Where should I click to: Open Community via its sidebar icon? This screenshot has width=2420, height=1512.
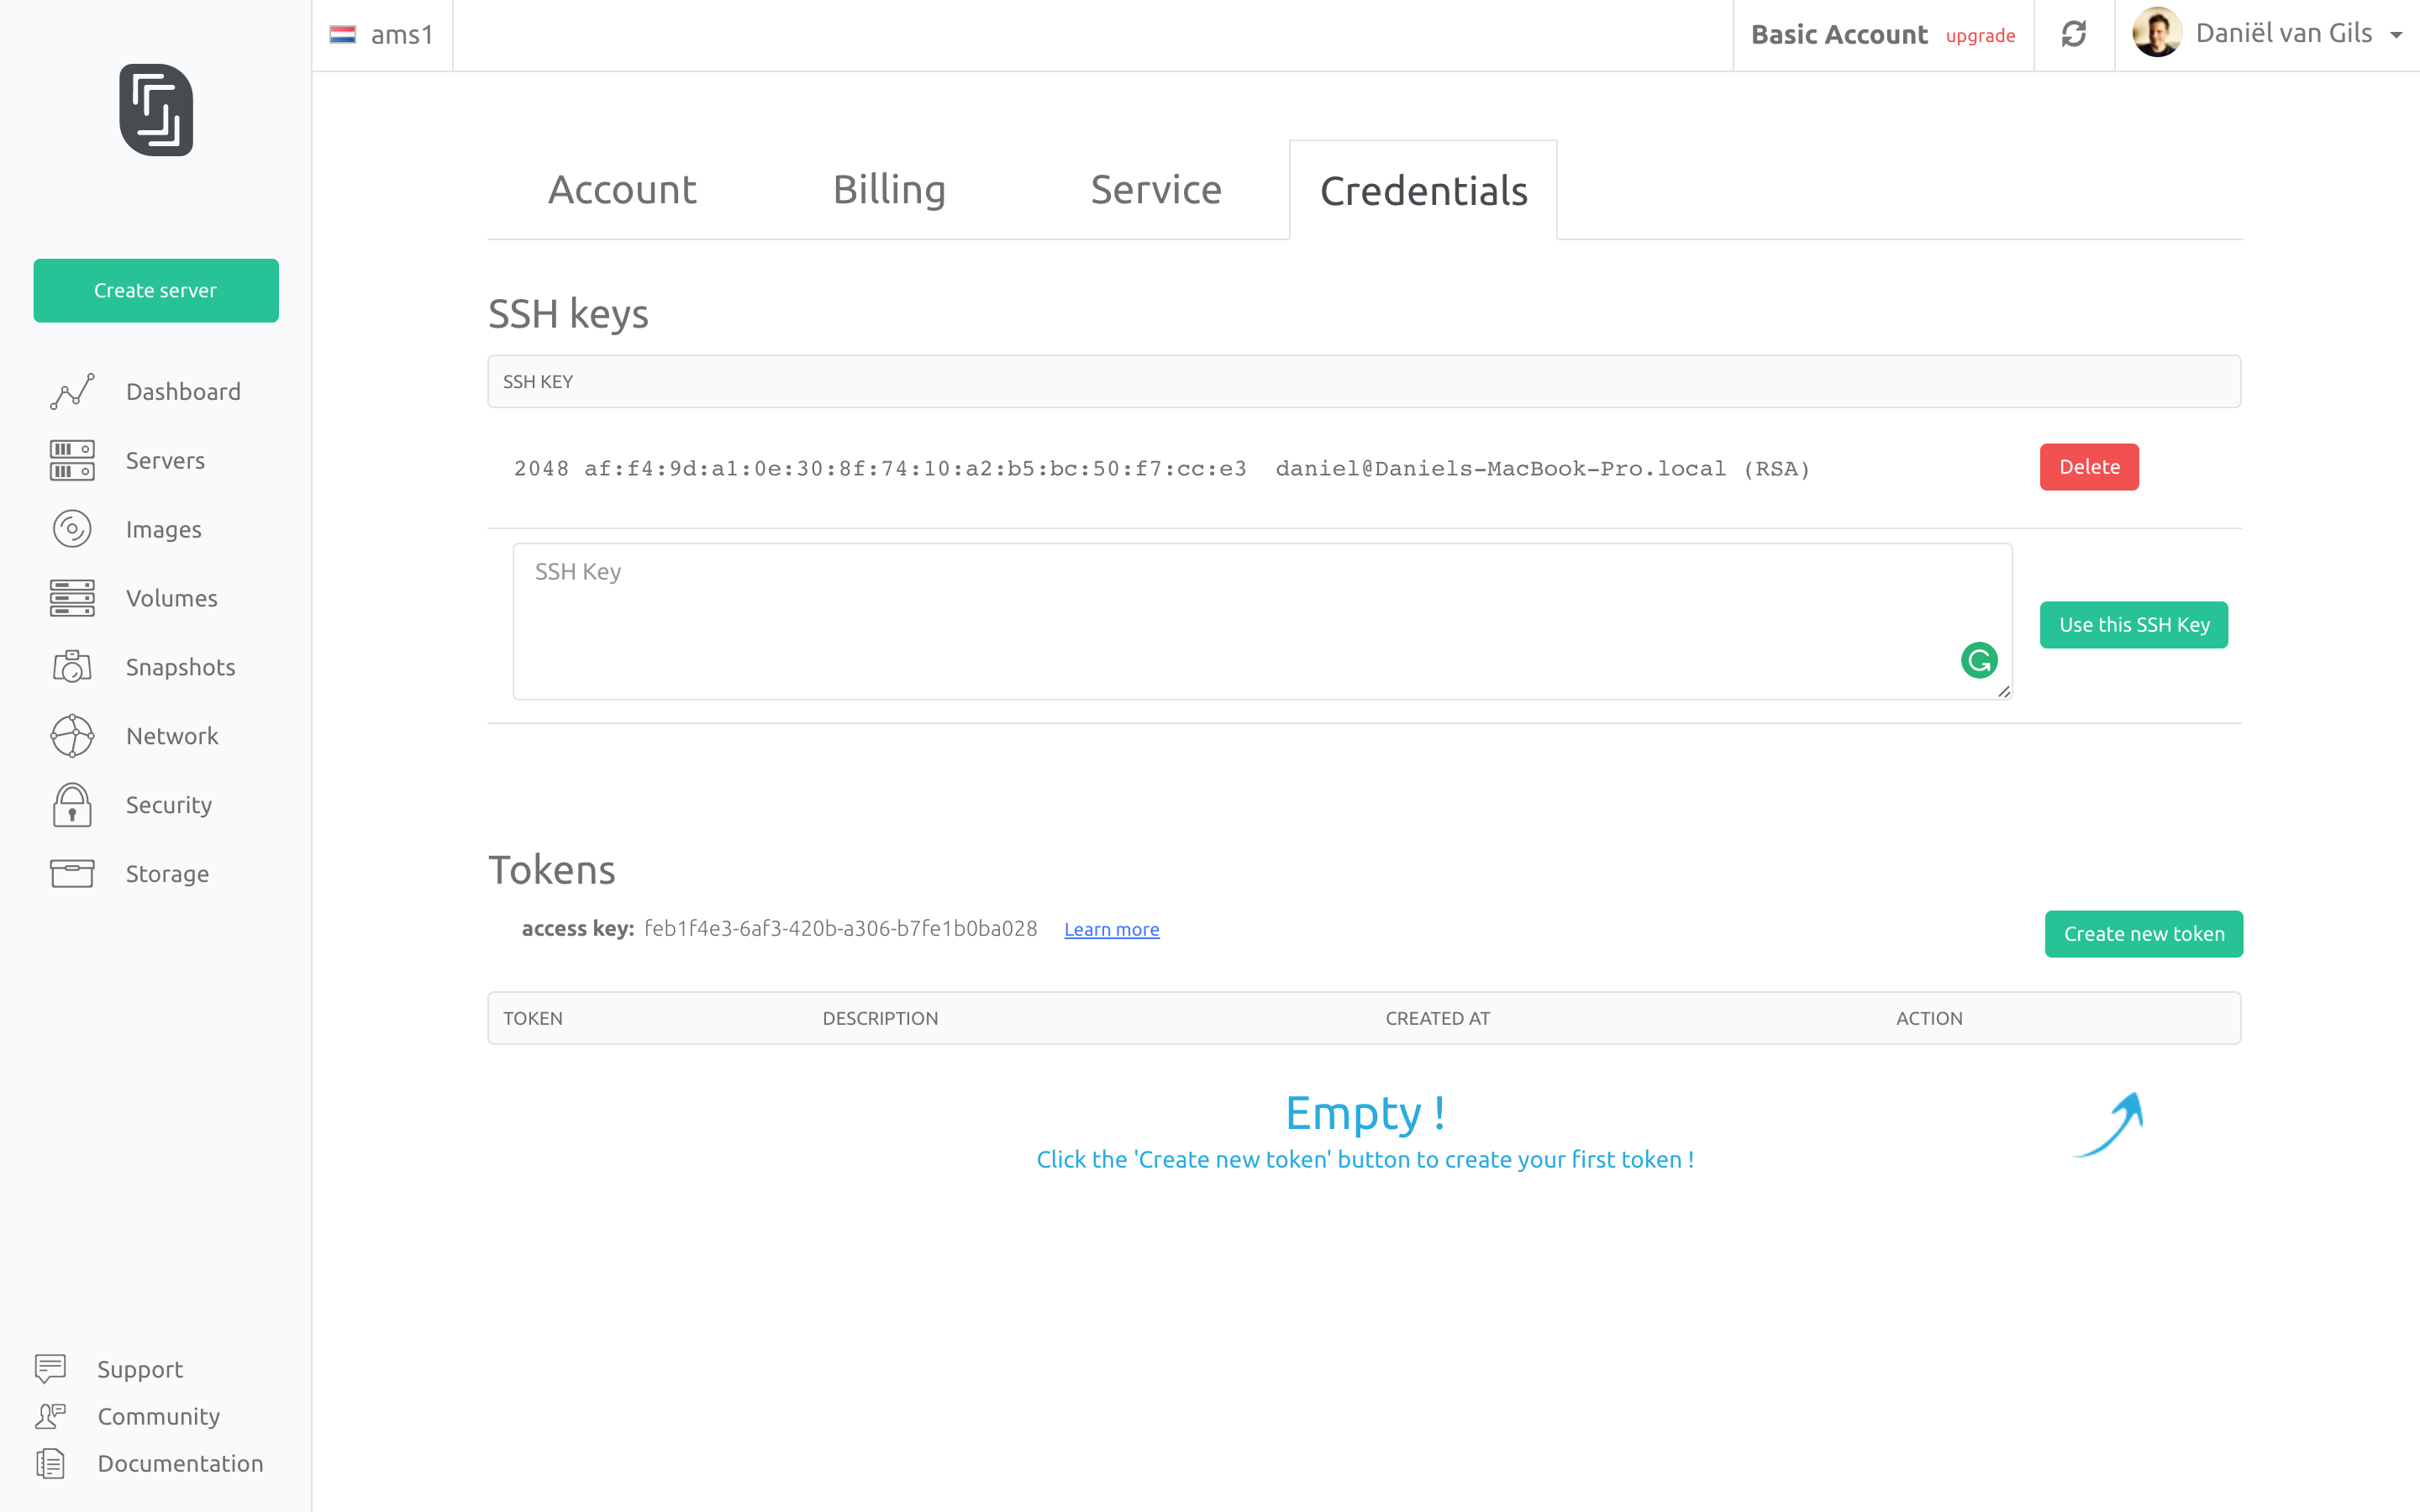point(50,1416)
